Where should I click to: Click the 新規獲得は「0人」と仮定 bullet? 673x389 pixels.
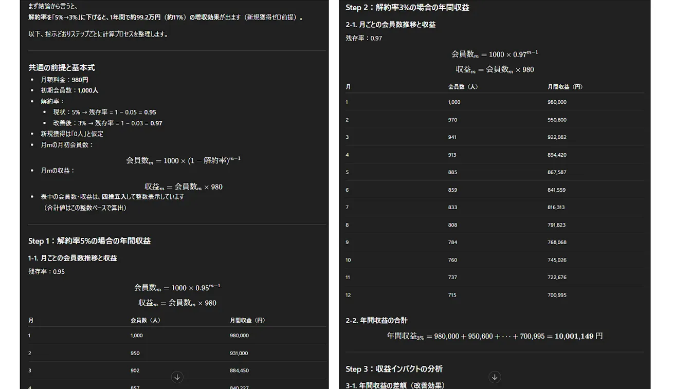click(72, 134)
